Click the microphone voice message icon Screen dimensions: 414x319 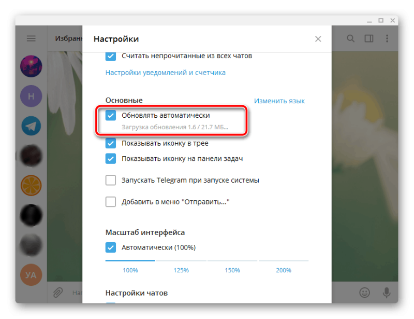click(387, 293)
